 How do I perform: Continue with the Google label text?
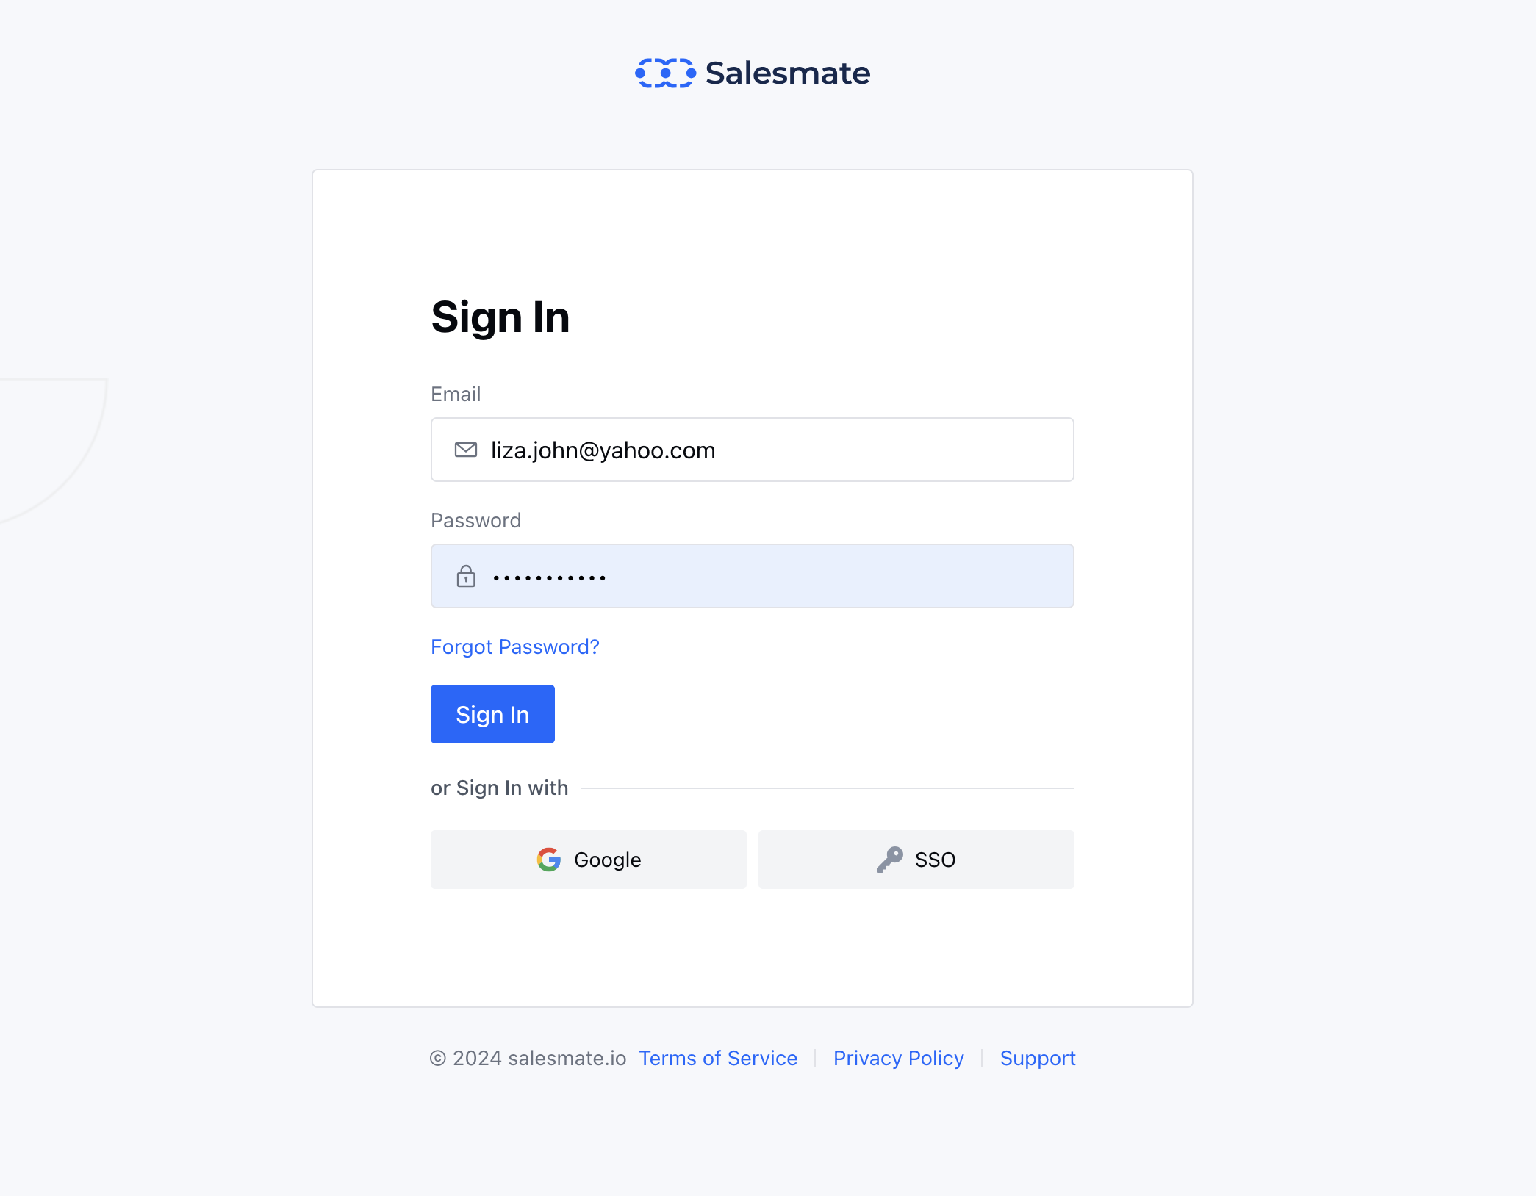(x=608, y=860)
